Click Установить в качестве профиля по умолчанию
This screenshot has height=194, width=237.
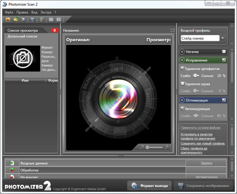198,136
